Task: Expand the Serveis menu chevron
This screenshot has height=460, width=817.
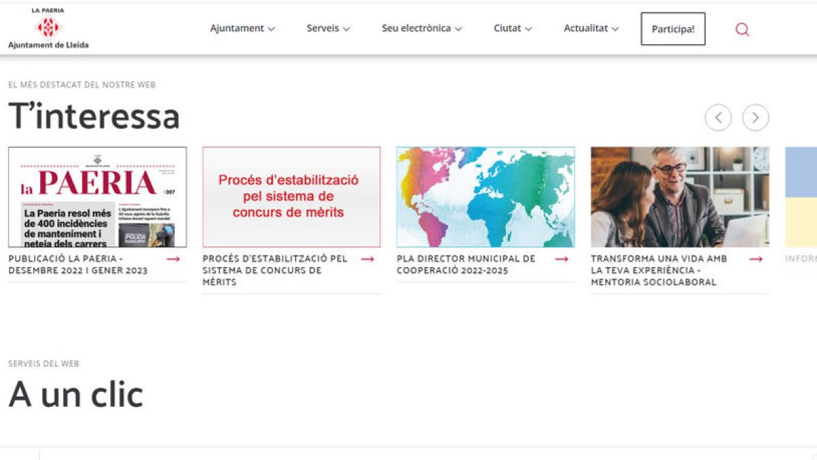Action: (x=347, y=29)
